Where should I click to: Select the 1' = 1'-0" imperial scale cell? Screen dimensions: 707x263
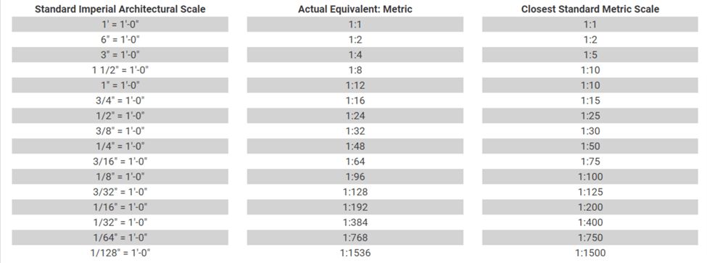(x=120, y=25)
